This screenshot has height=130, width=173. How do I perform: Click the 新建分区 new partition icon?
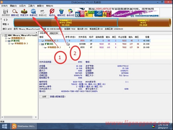[43, 13]
